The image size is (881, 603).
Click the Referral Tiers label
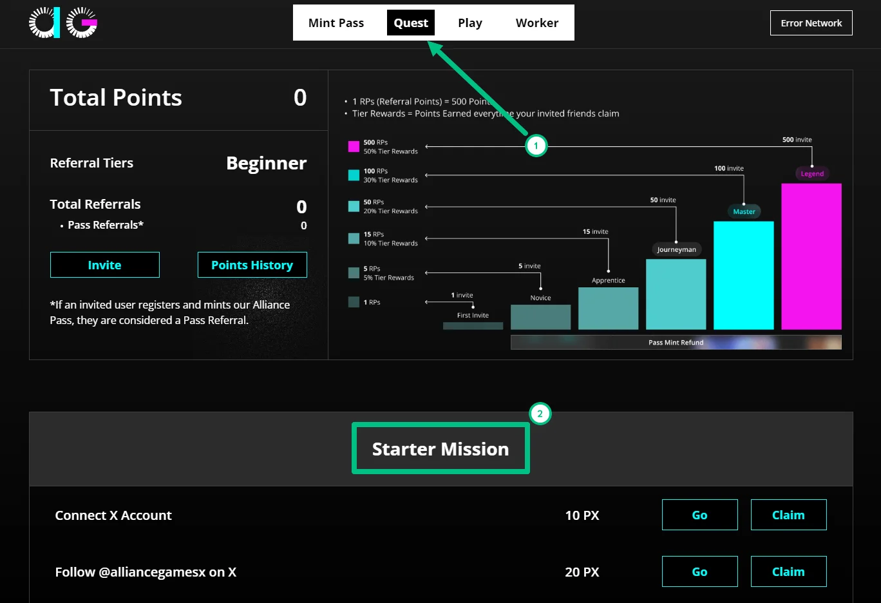pyautogui.click(x=91, y=163)
